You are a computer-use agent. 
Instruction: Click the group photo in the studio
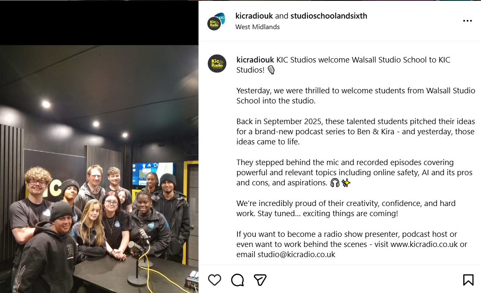99,169
